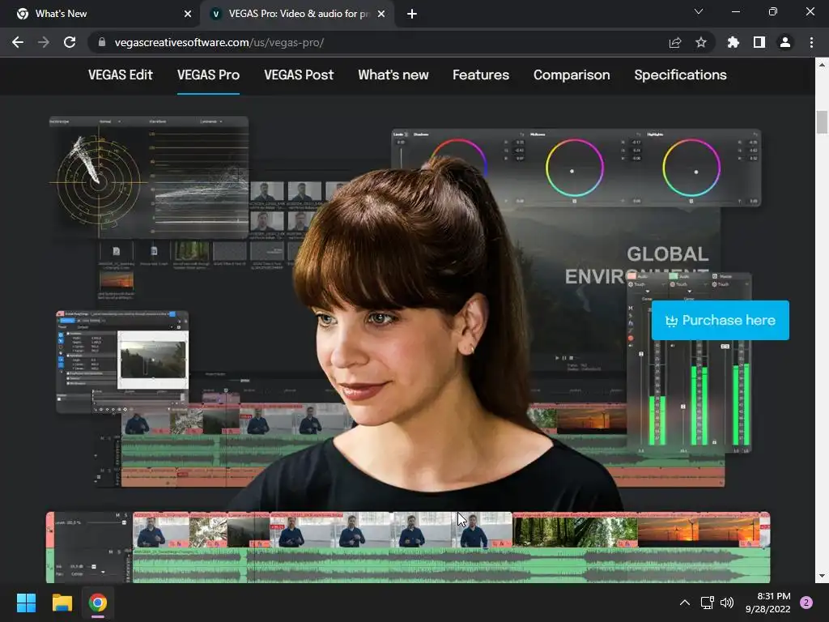
Task: Open the tab search dropdown arrow
Action: point(699,11)
